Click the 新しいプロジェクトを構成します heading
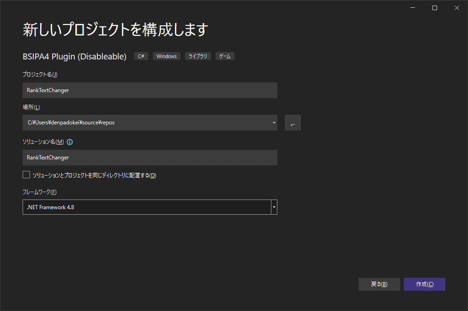Screen dimensions: 468x311 click(x=115, y=29)
